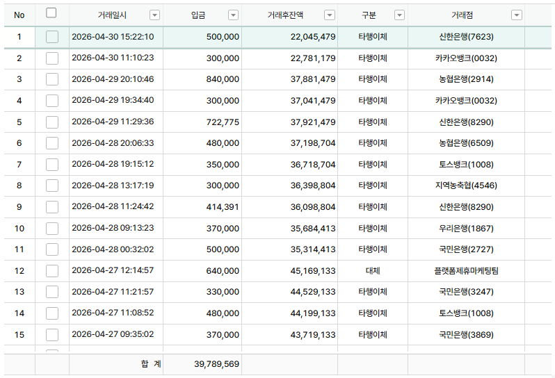Click branch cell 국민은행(2727)

pyautogui.click(x=466, y=249)
